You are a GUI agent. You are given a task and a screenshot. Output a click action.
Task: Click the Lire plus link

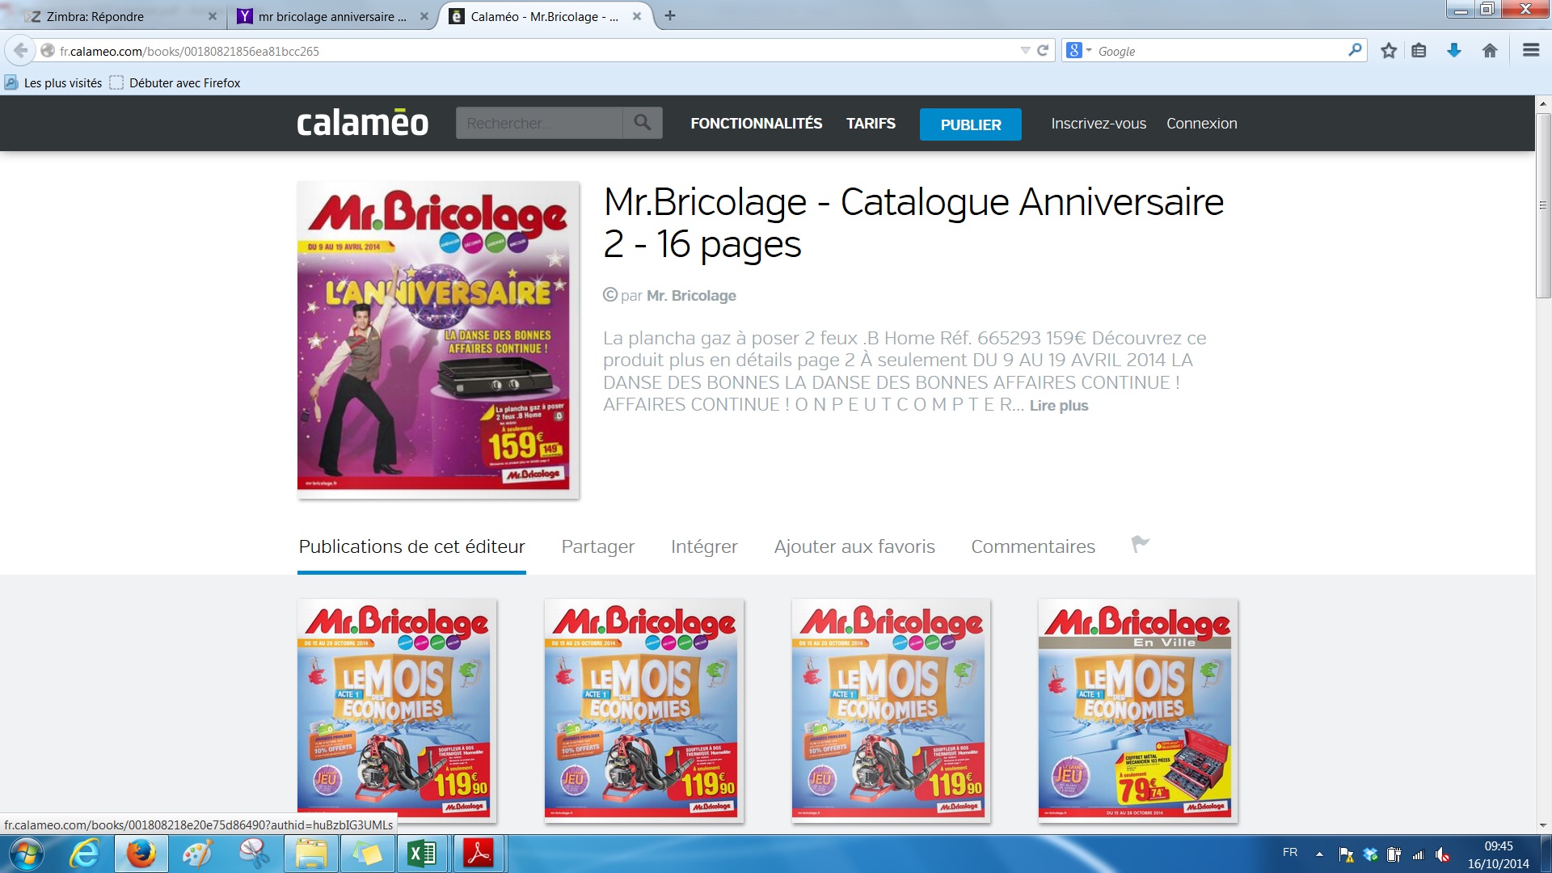tap(1058, 406)
